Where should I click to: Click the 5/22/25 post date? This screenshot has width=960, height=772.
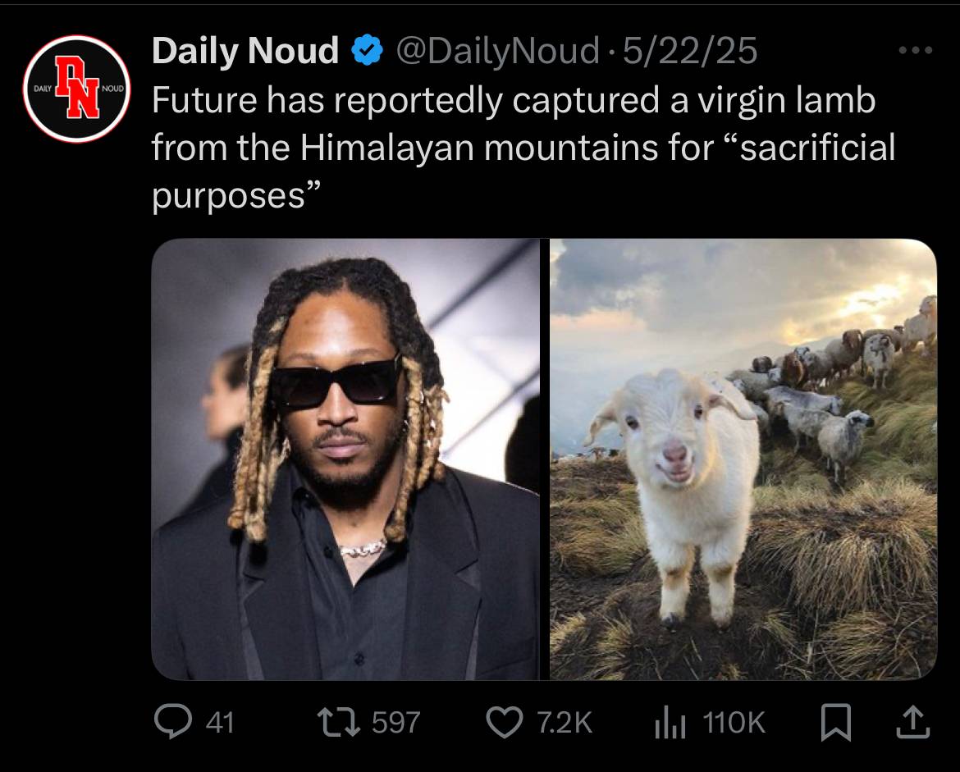(690, 50)
